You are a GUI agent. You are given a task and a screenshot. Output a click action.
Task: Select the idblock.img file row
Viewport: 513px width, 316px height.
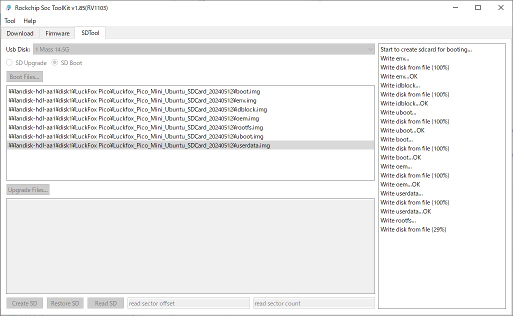[190, 109]
